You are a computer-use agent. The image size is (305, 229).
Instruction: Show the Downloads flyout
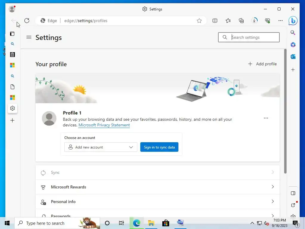[x=254, y=21]
